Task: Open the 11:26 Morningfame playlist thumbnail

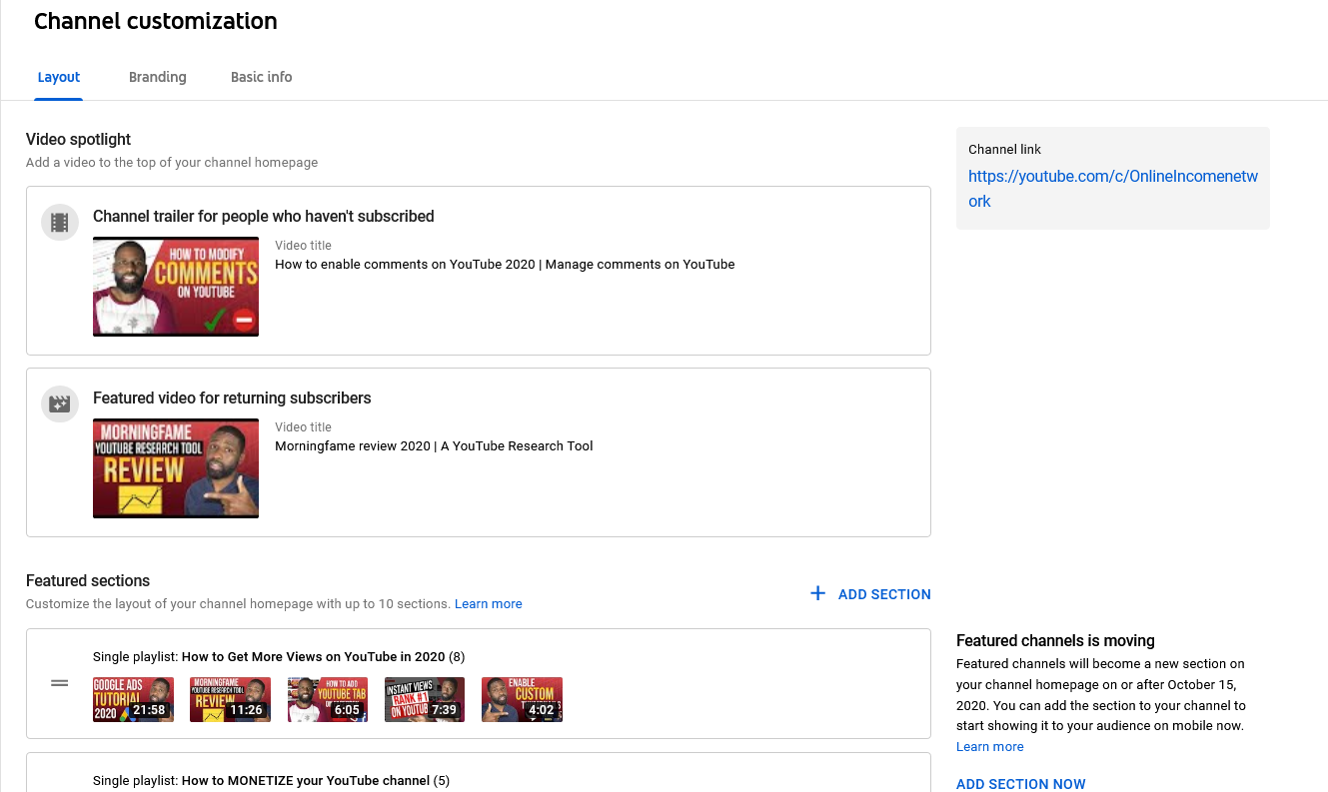Action: point(230,699)
